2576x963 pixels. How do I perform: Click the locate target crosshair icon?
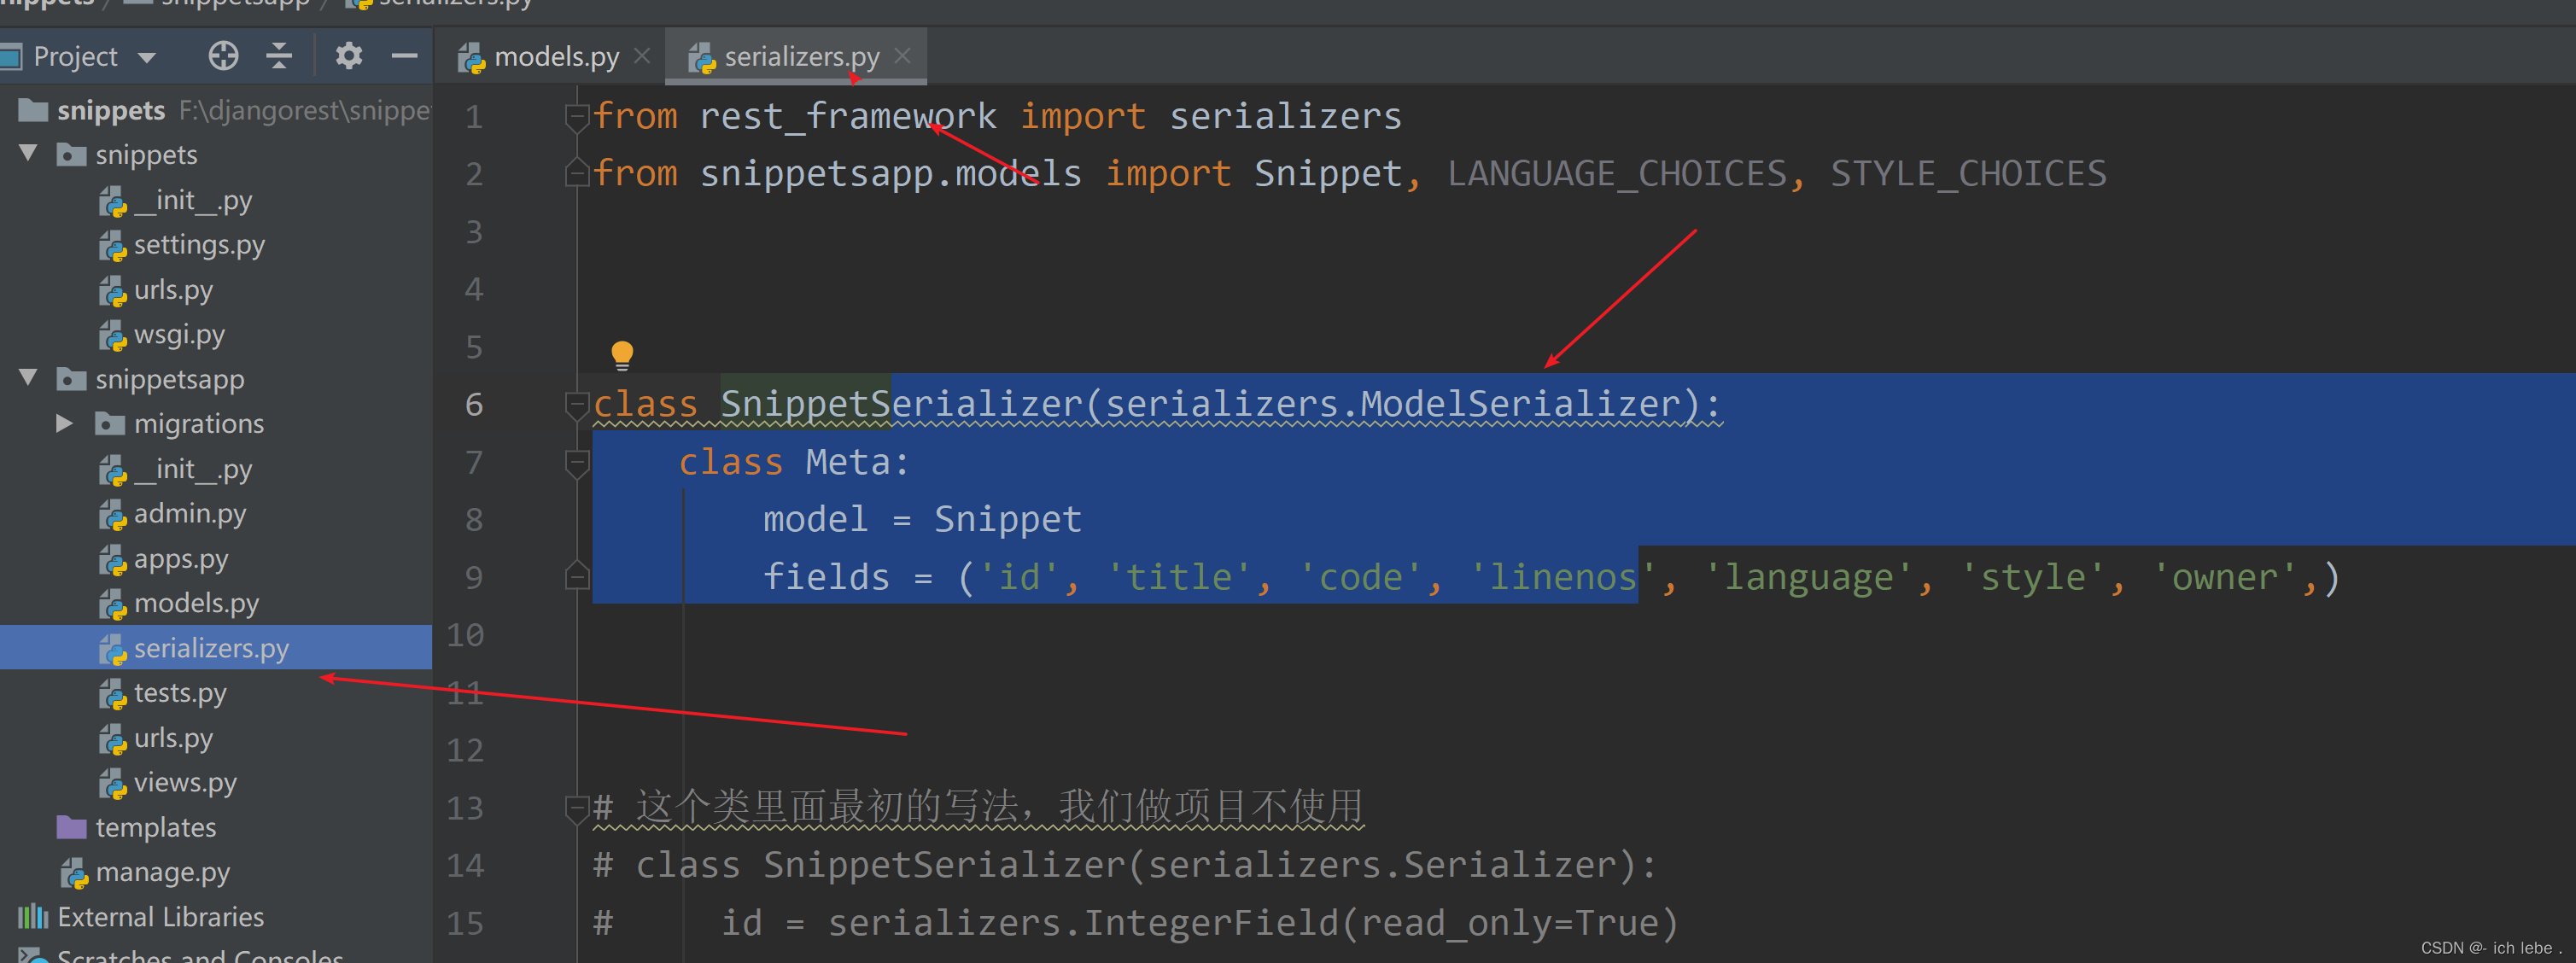click(x=223, y=56)
